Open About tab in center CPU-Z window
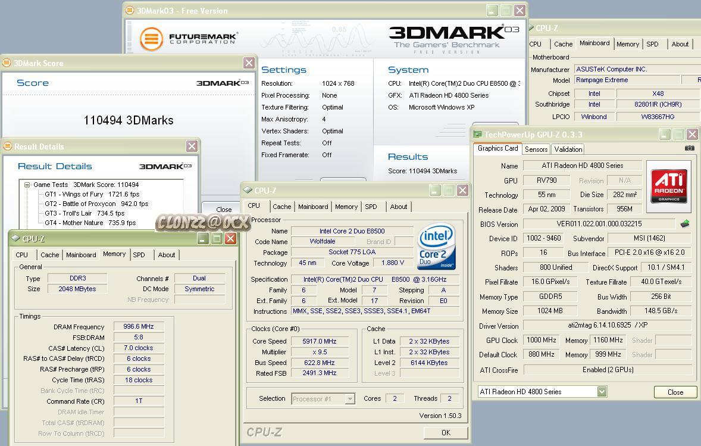701x446 pixels. pos(398,207)
